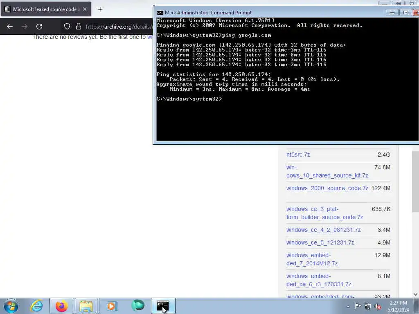Download windows_embedded_ce_6_r3_170331.7z
Viewport: 419px width, 314px height.
coord(318,280)
